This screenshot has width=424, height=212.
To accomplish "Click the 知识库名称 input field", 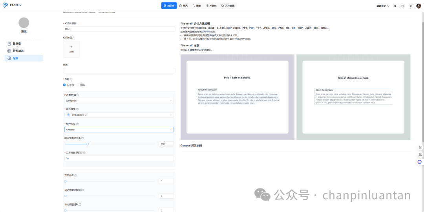I will pos(119,29).
